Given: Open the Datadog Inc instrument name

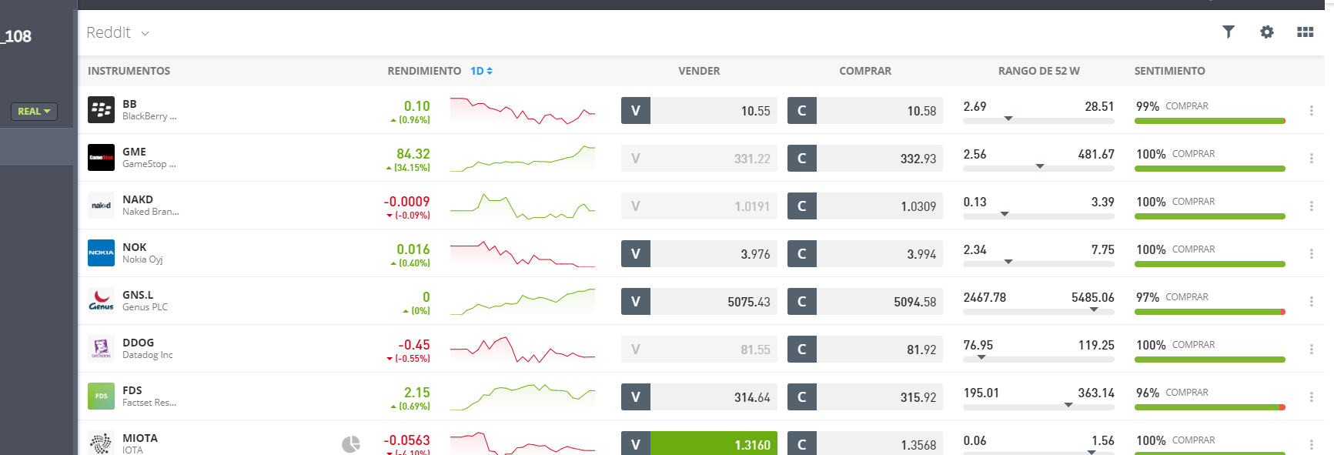Looking at the screenshot, I should 147,355.
